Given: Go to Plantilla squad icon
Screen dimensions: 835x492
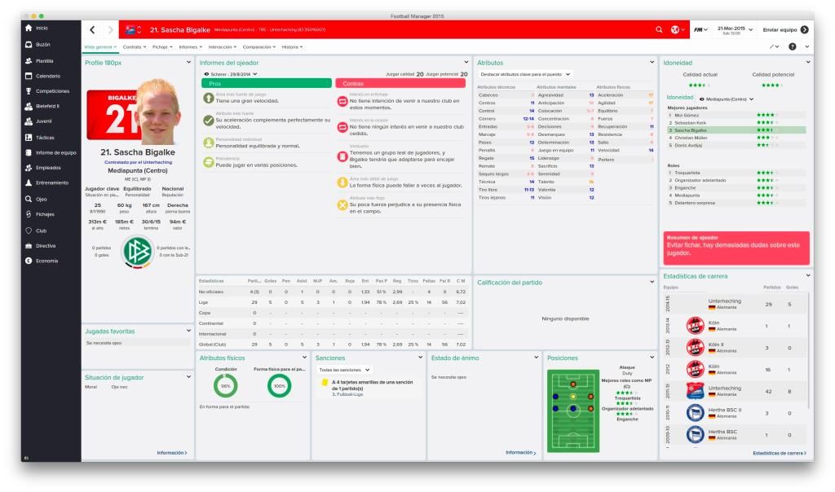Looking at the screenshot, I should [29, 61].
